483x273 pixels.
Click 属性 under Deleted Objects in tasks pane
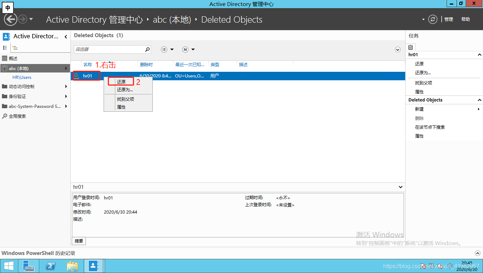tap(419, 136)
